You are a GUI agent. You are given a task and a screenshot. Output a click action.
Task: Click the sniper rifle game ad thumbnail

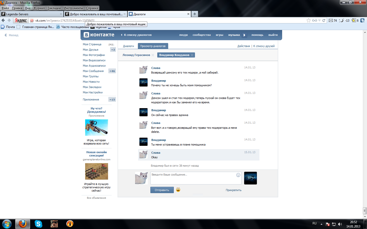click(x=97, y=127)
